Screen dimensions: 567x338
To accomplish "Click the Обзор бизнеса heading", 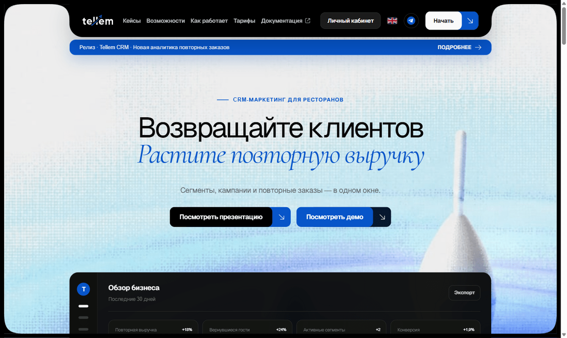I will pyautogui.click(x=134, y=288).
